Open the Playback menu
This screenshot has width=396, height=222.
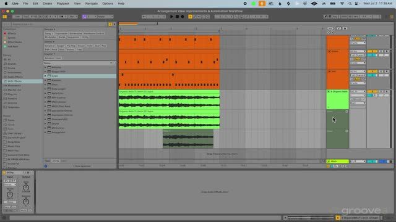(63, 4)
